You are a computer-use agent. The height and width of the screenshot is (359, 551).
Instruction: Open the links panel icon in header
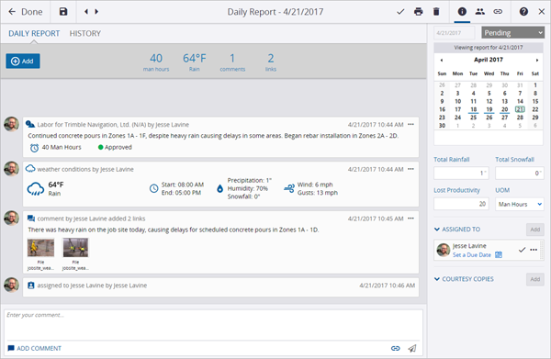point(498,12)
